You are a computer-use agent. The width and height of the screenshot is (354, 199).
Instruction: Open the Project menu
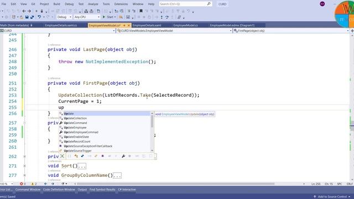click(44, 4)
